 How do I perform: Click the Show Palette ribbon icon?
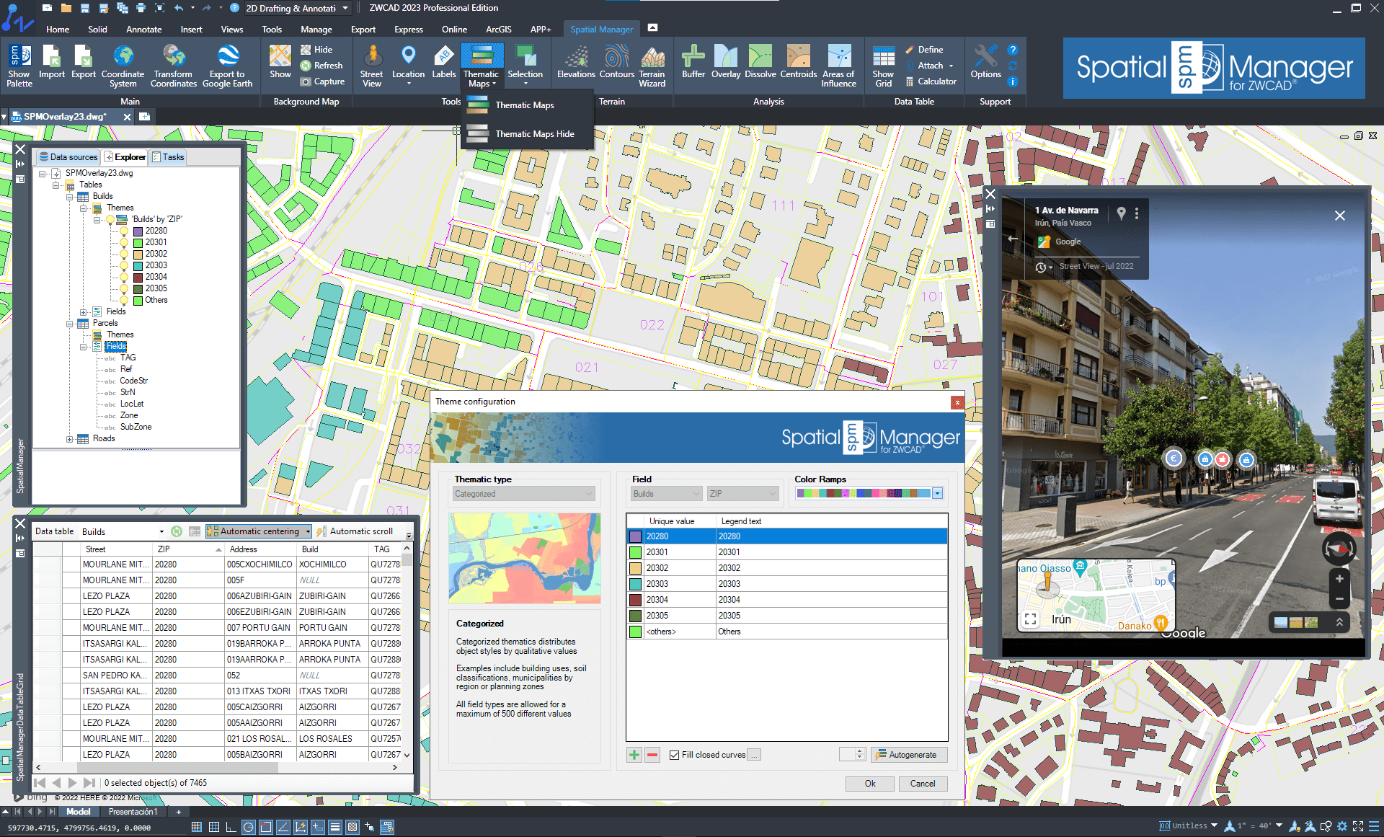(19, 66)
